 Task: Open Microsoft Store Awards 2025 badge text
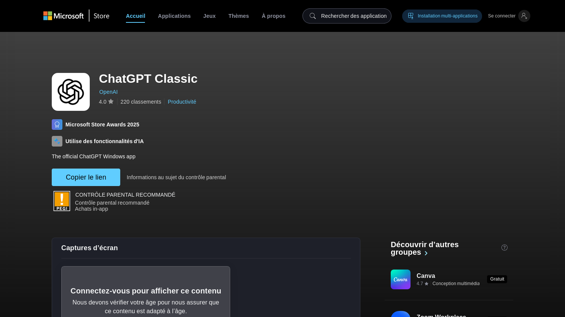pyautogui.click(x=102, y=125)
